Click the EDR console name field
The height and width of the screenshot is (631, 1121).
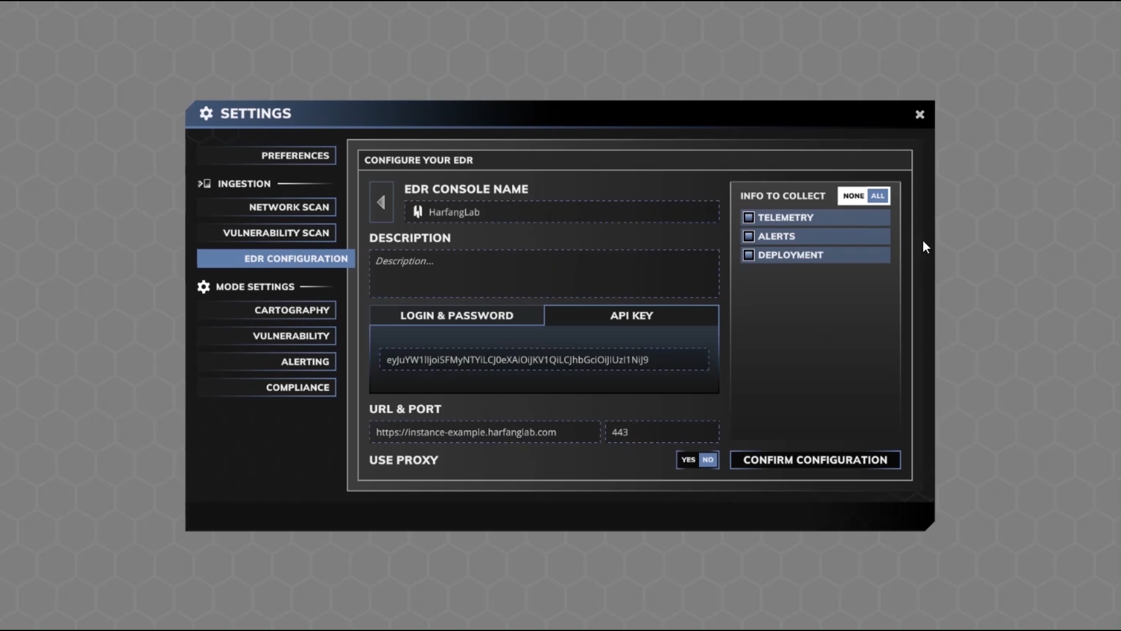[562, 212]
